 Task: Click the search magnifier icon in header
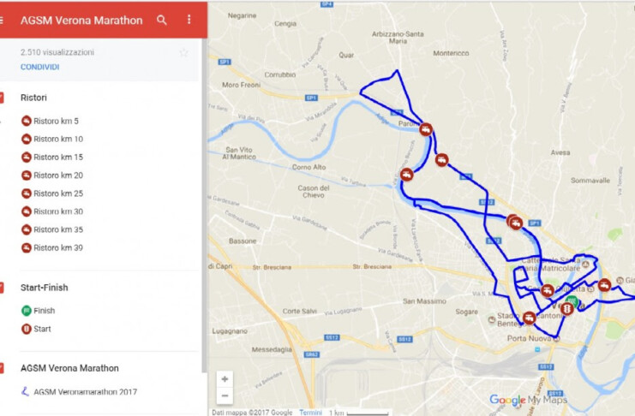pos(162,20)
